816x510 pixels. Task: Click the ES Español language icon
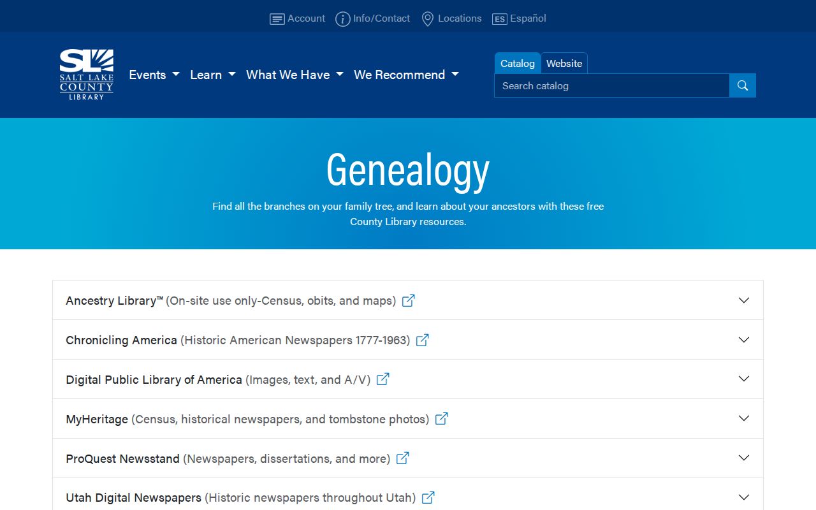[x=500, y=19]
